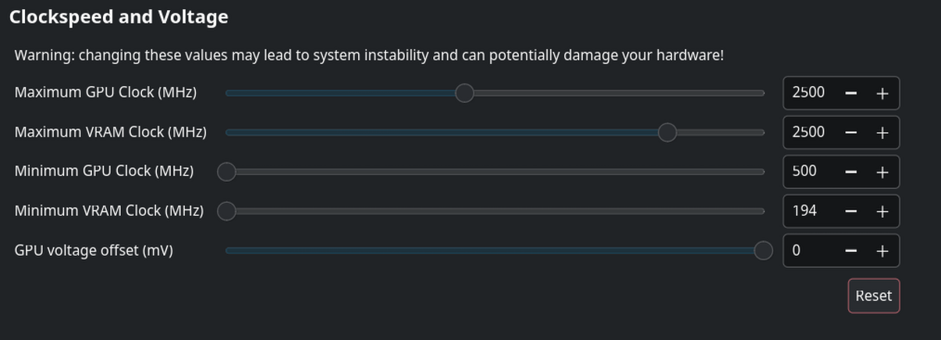This screenshot has height=340, width=941.
Task: Focus the Maximum GPU Clock value field
Action: (809, 93)
